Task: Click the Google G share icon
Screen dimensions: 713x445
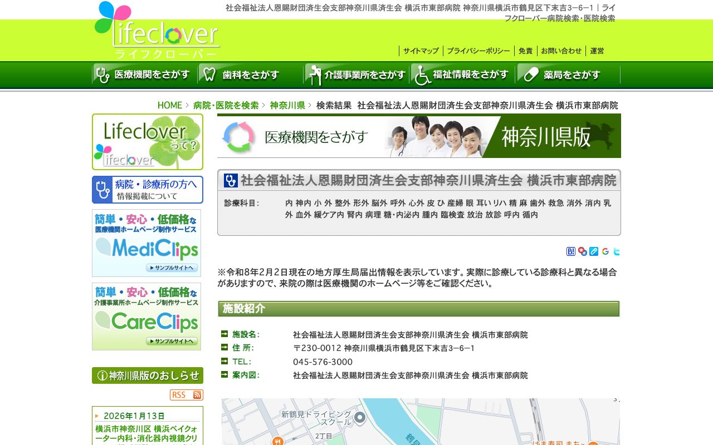Action: point(605,251)
